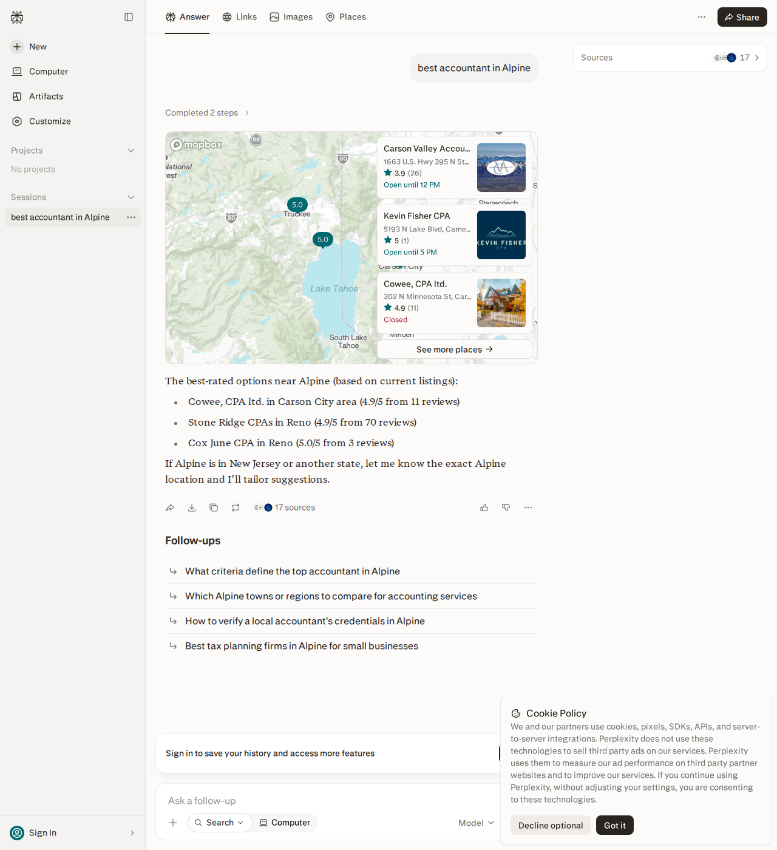This screenshot has width=777, height=850.
Task: Open options for best accountant session
Action: (x=131, y=217)
